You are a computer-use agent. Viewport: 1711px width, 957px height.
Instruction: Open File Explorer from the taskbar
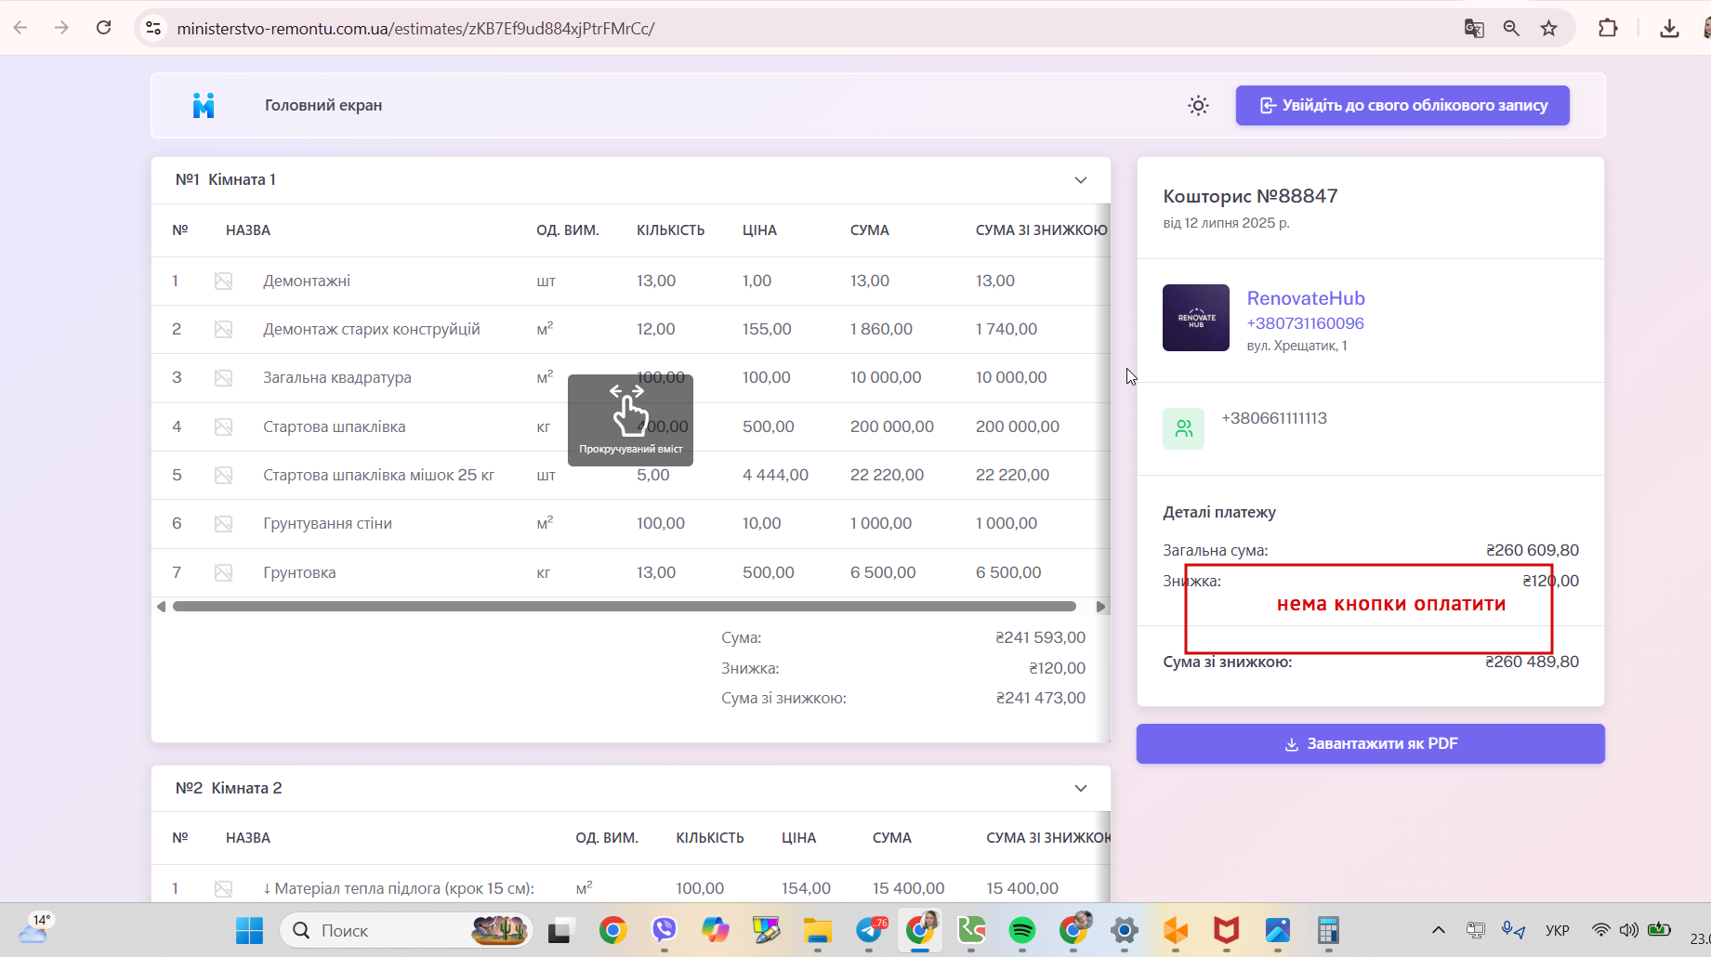(x=818, y=930)
